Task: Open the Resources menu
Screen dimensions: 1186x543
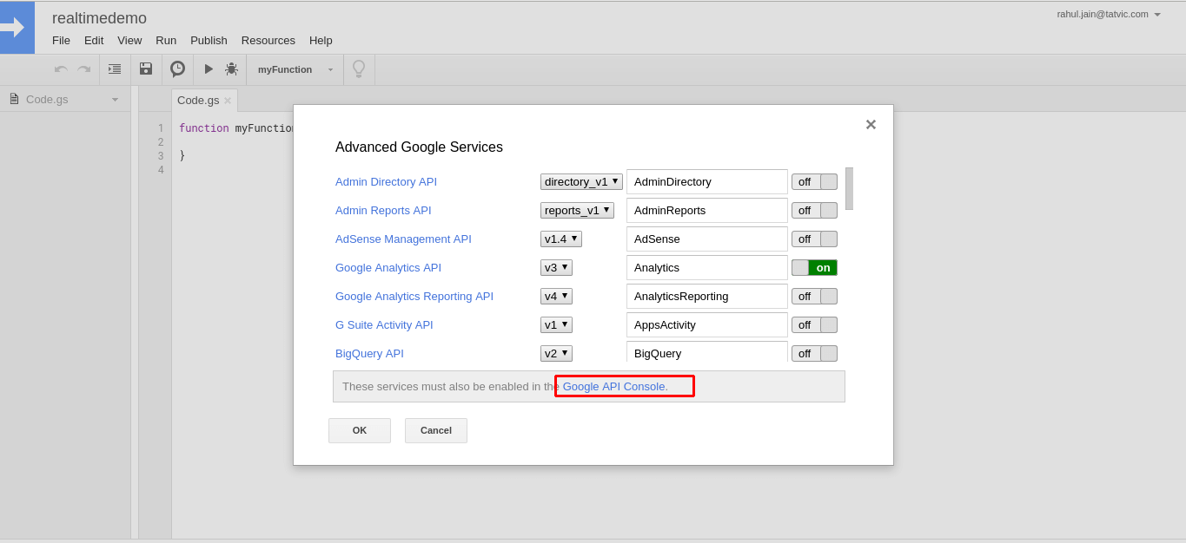Action: coord(268,40)
